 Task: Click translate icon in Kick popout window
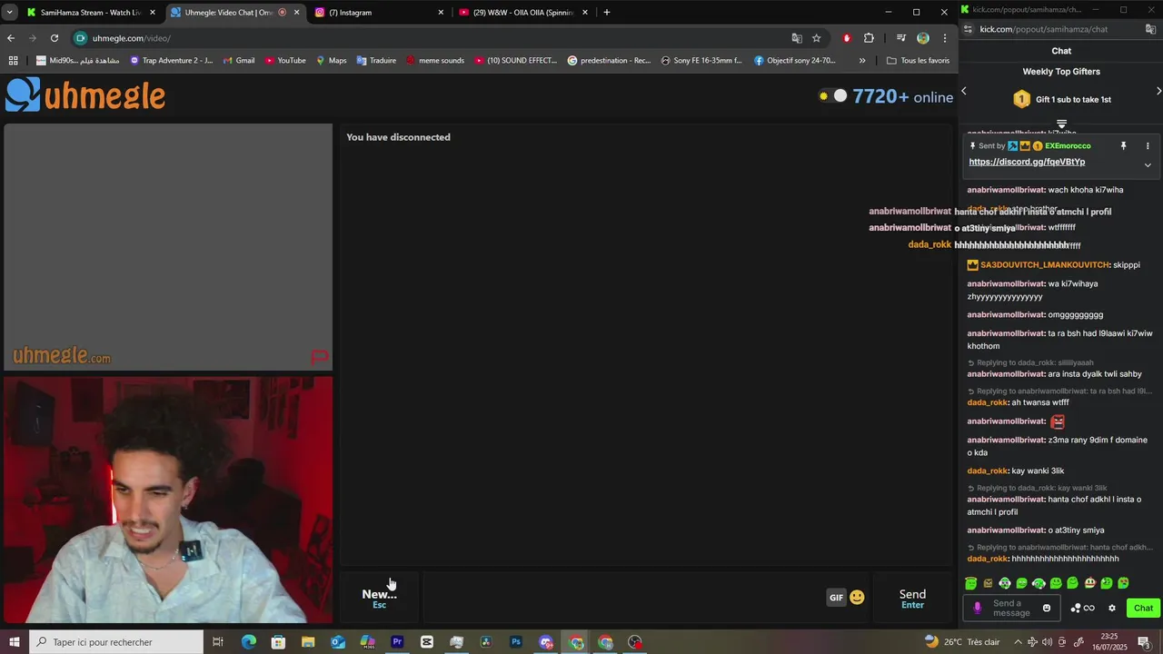(x=1150, y=29)
